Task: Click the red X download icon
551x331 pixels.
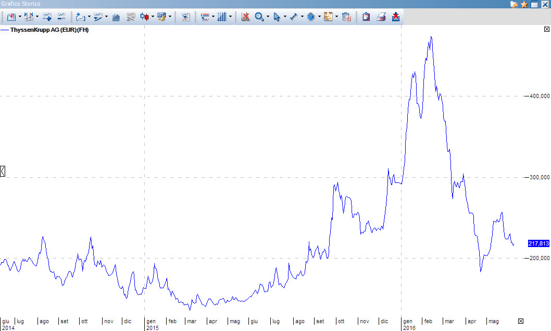Action: tap(396, 17)
